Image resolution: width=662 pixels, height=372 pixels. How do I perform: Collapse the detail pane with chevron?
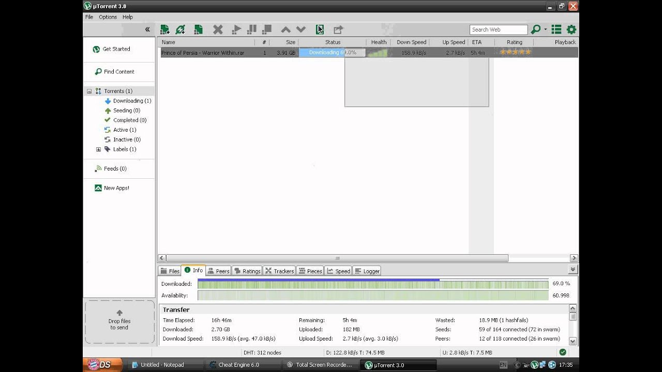(x=573, y=269)
